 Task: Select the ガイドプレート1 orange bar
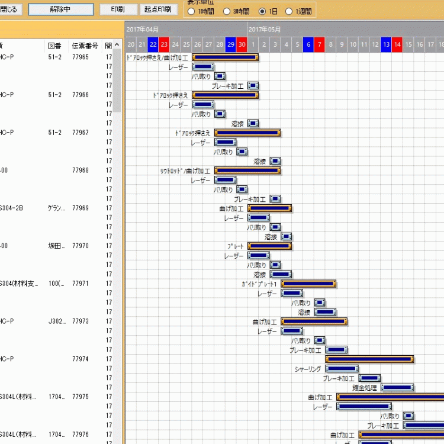308,284
